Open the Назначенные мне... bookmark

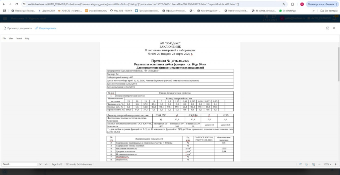[237, 11]
